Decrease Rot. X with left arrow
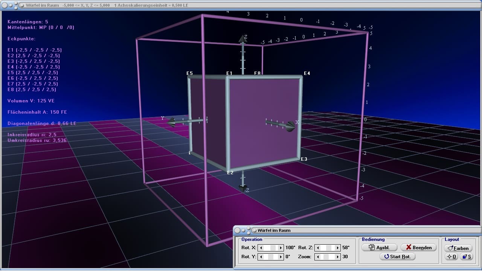This screenshot has width=482, height=271. 260,248
